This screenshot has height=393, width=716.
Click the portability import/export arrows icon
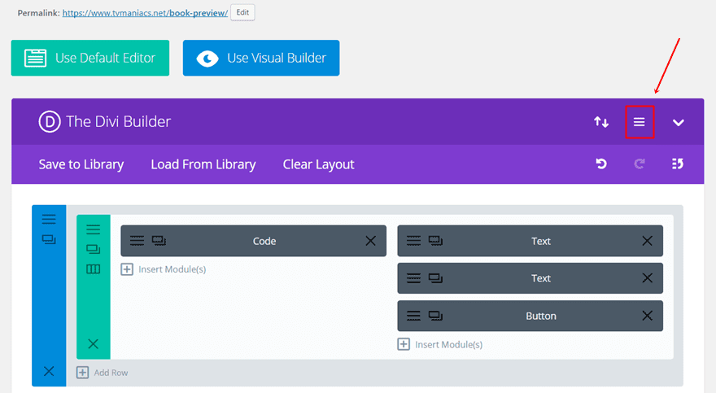[601, 122]
